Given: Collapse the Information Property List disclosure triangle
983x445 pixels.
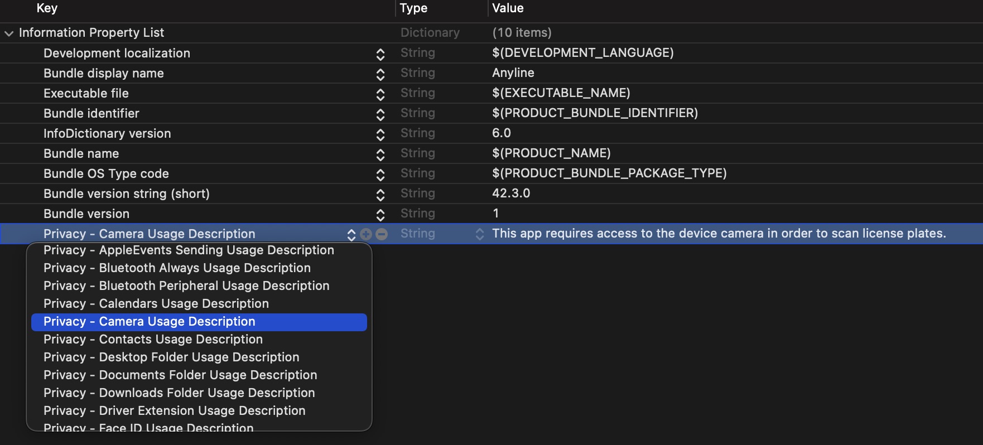Looking at the screenshot, I should click(9, 33).
